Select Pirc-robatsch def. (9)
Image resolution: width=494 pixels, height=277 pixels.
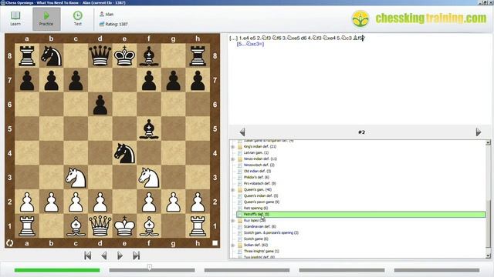click(x=259, y=183)
